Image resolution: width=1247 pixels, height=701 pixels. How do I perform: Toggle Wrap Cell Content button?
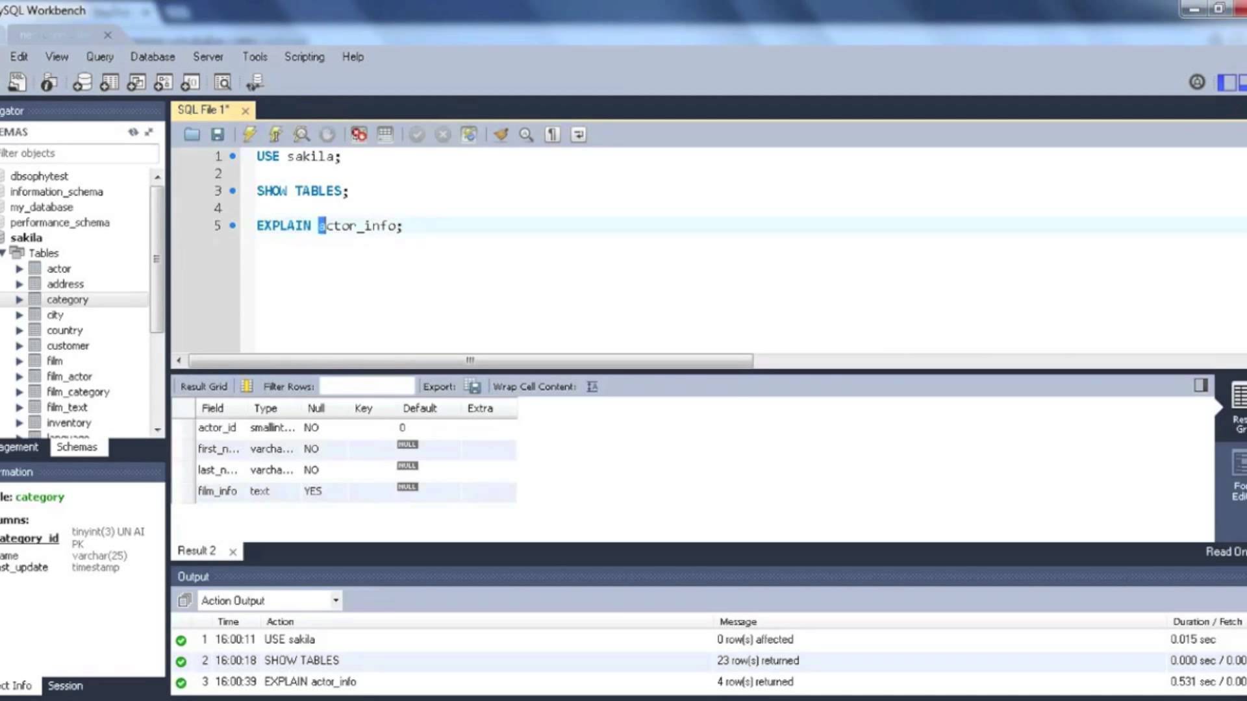point(592,387)
